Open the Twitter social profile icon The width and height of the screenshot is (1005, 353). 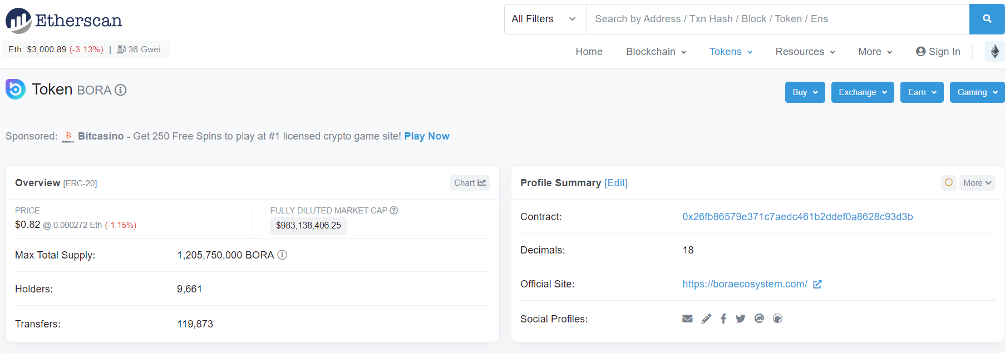(740, 319)
